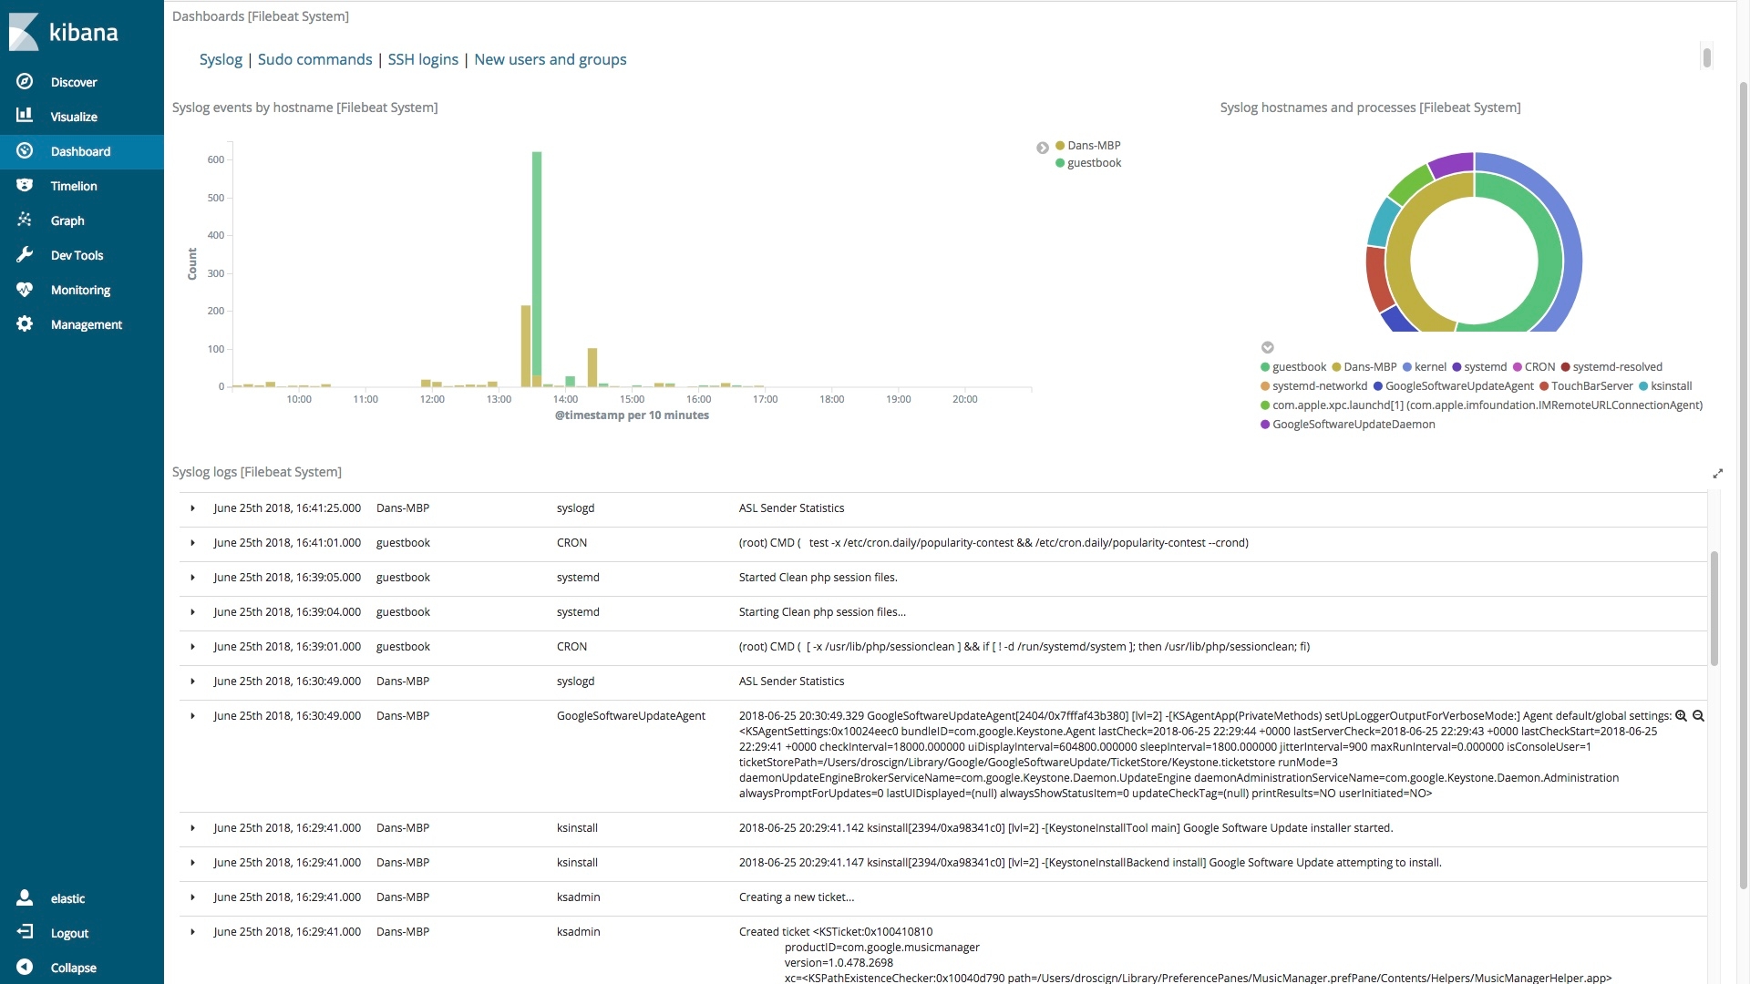Viewport: 1750px width, 984px height.
Task: Expand the 16:41:25 syslogd log row
Action: point(192,508)
